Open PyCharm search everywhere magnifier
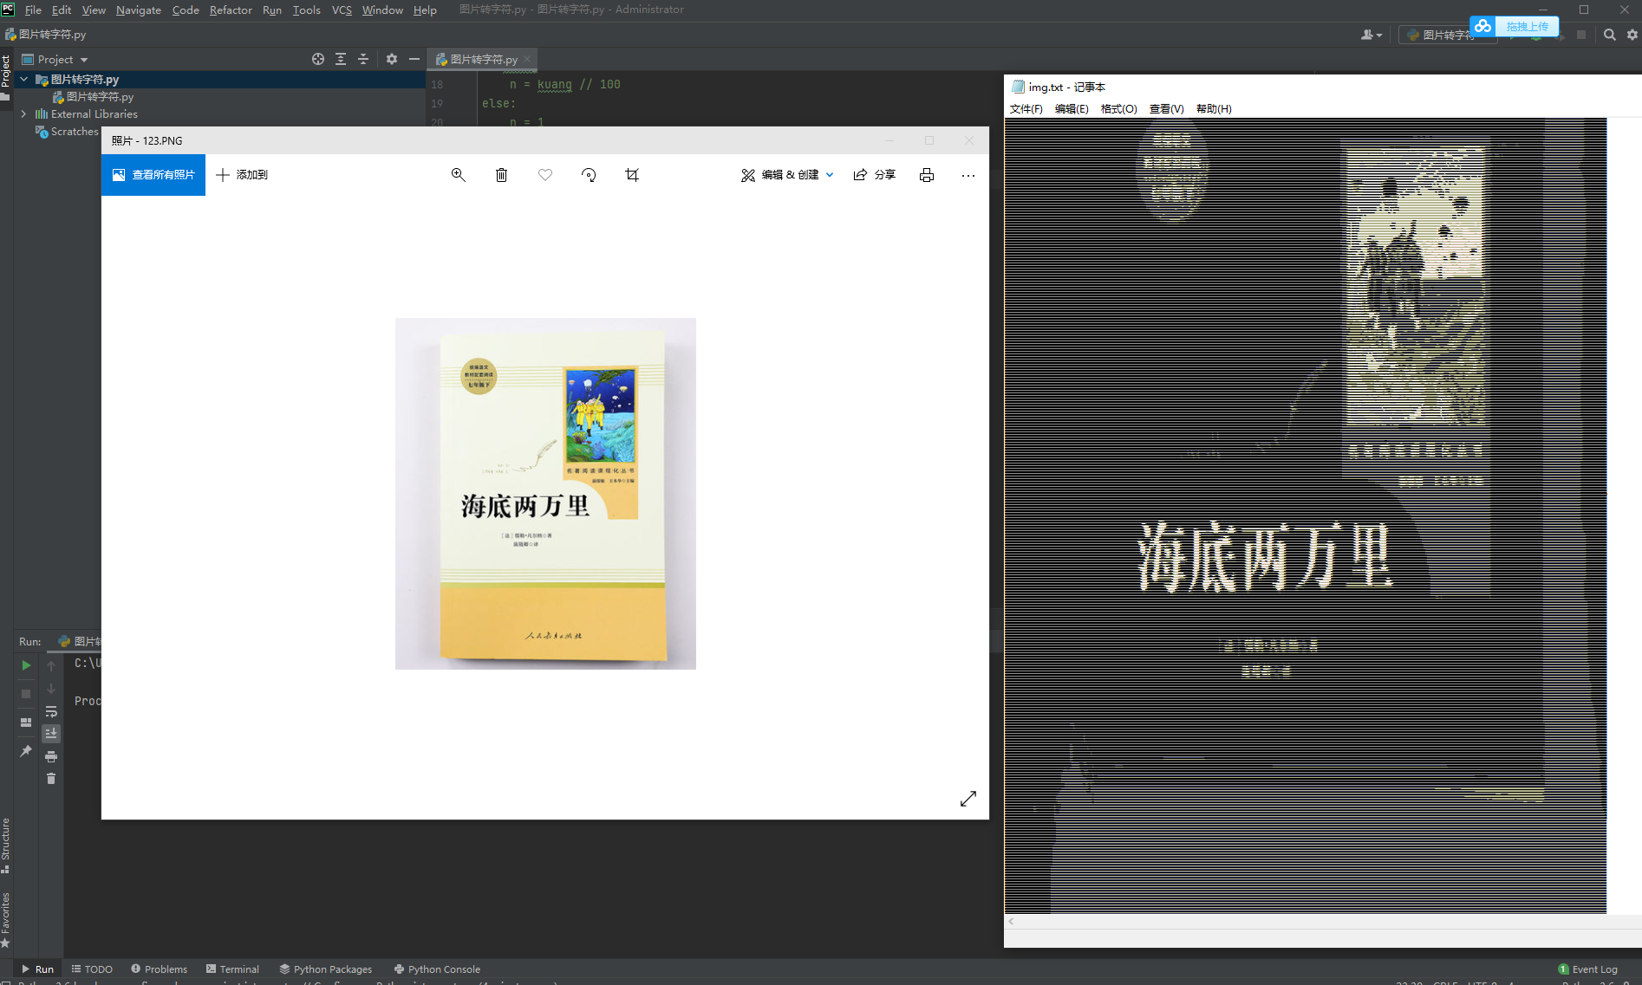The height and width of the screenshot is (985, 1642). 1610,35
